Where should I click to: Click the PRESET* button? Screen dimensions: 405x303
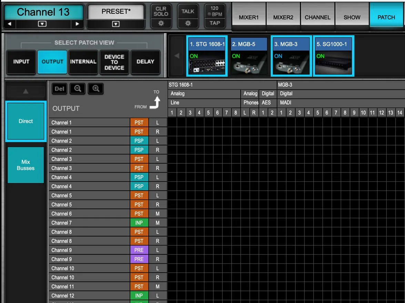116,12
